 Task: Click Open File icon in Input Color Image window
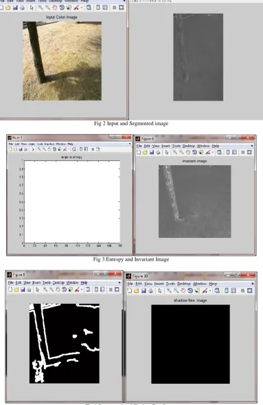8,8
